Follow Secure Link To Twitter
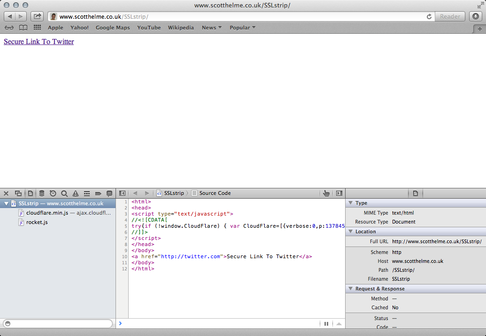This screenshot has width=486, height=336. pos(39,41)
